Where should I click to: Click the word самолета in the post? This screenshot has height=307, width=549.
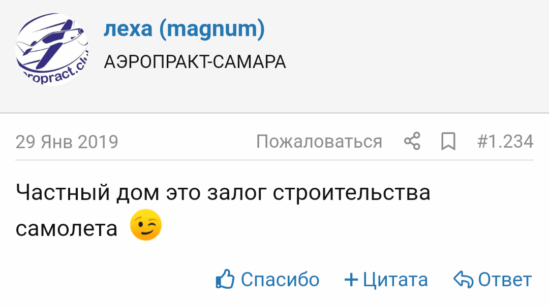coord(67,228)
